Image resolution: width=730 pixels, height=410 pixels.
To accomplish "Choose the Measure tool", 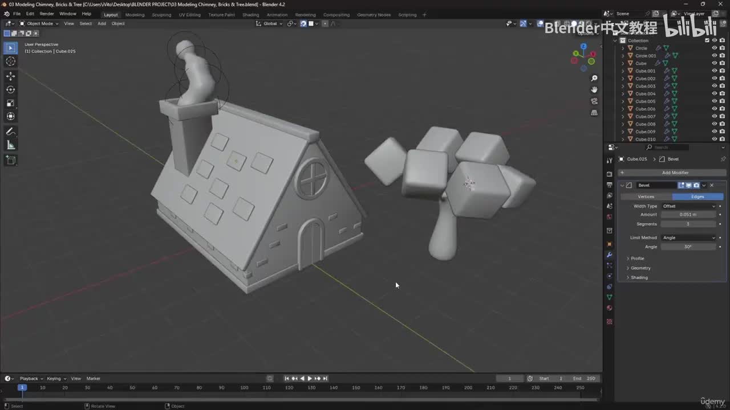I will click(10, 145).
